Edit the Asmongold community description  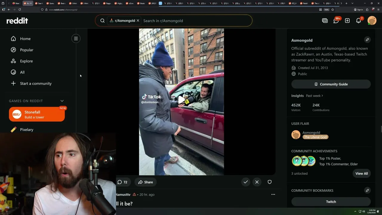pyautogui.click(x=367, y=40)
